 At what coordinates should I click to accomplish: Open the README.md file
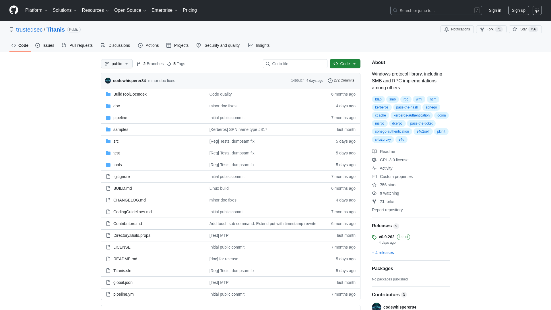(x=125, y=259)
